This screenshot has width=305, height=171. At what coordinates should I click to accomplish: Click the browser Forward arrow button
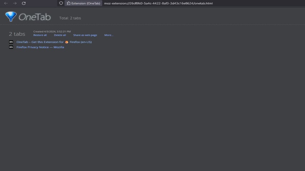pos(15,3)
